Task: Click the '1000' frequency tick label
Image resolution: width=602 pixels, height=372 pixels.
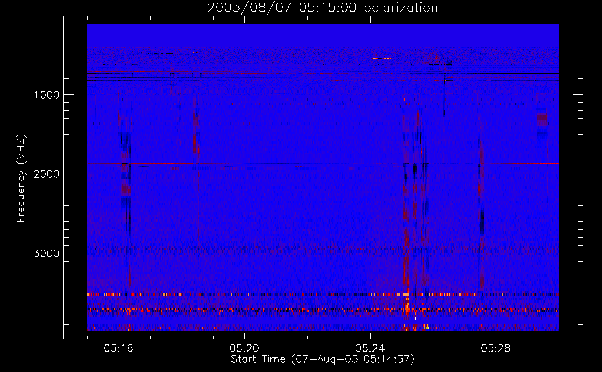Action: pyautogui.click(x=47, y=95)
